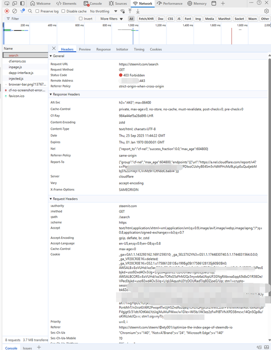Open the Console panel tab

[x=93, y=3]
